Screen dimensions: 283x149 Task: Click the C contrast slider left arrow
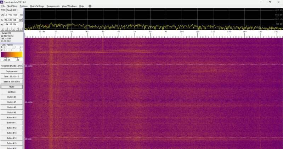pos(5,50)
